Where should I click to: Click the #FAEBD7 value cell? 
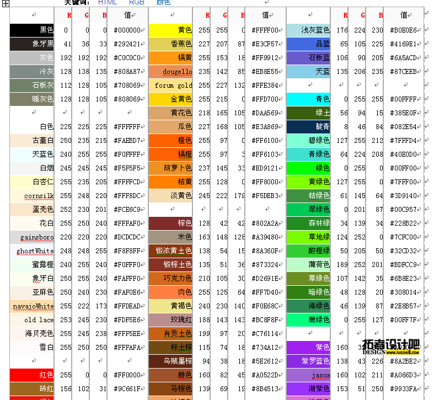point(127,141)
